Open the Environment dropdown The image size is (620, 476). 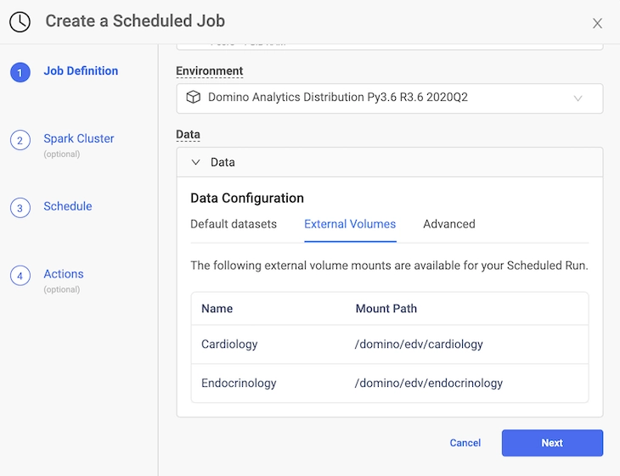[389, 98]
